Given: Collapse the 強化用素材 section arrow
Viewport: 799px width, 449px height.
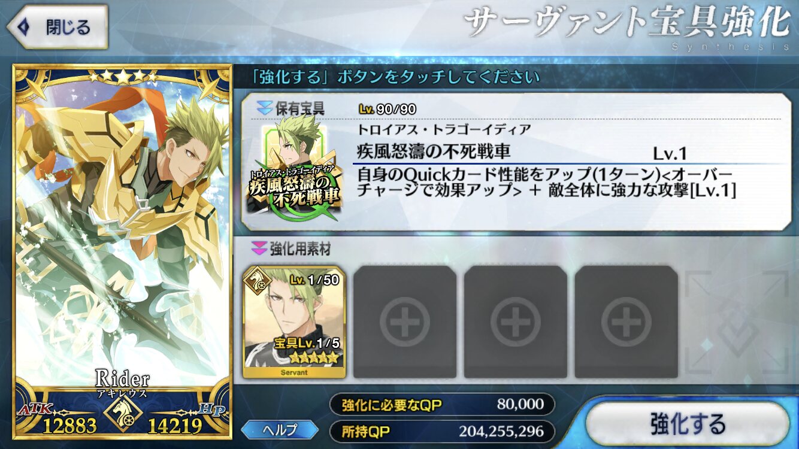Looking at the screenshot, I should pyautogui.click(x=260, y=248).
